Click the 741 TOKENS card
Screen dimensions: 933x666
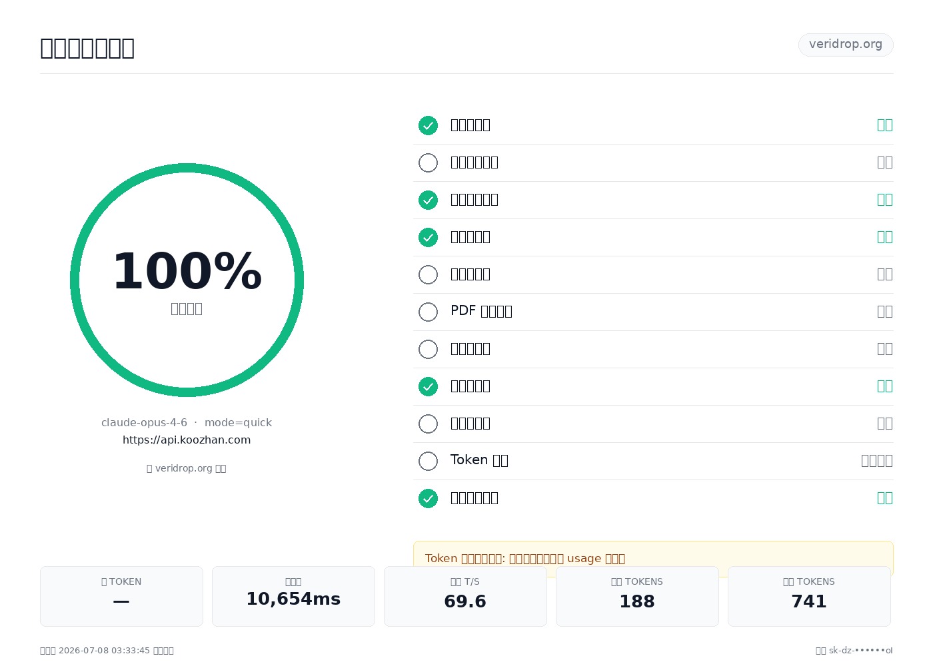809,596
